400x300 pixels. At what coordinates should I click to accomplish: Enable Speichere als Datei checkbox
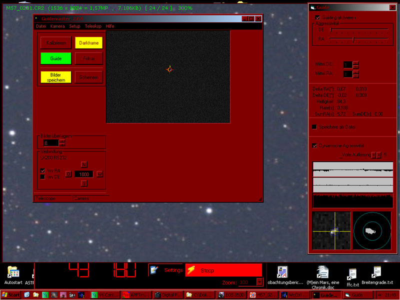click(314, 127)
